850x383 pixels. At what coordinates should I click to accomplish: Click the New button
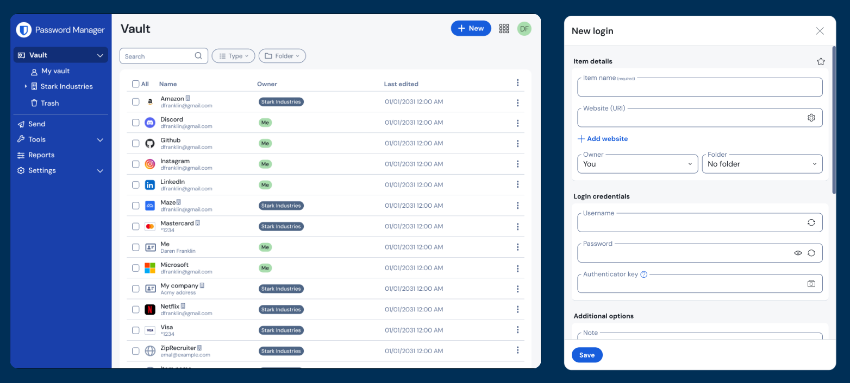coord(471,28)
